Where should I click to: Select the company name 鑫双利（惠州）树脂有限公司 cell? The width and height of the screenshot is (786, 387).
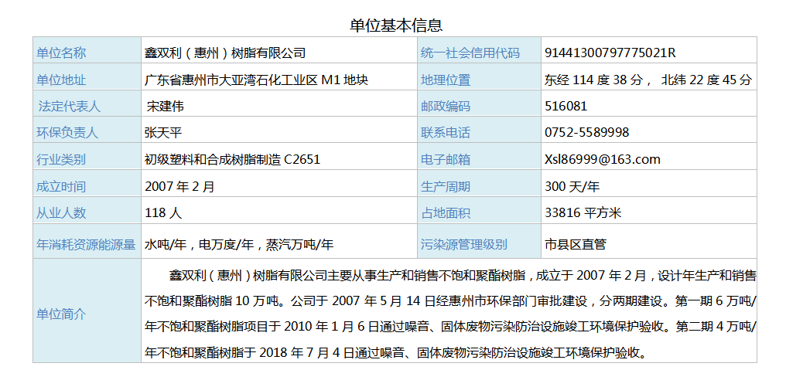[x=225, y=53]
